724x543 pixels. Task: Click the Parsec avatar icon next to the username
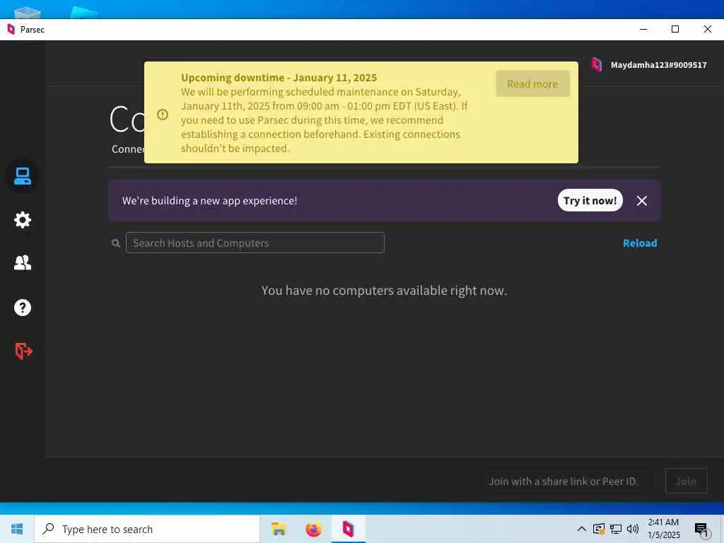coord(597,64)
